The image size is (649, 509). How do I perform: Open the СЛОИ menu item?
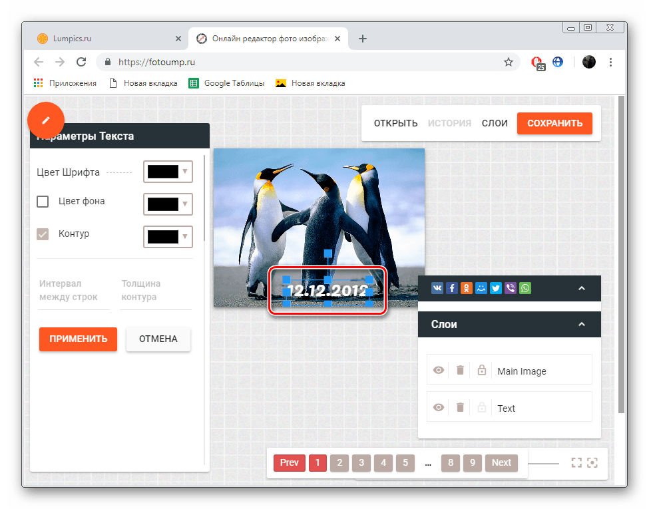(495, 123)
